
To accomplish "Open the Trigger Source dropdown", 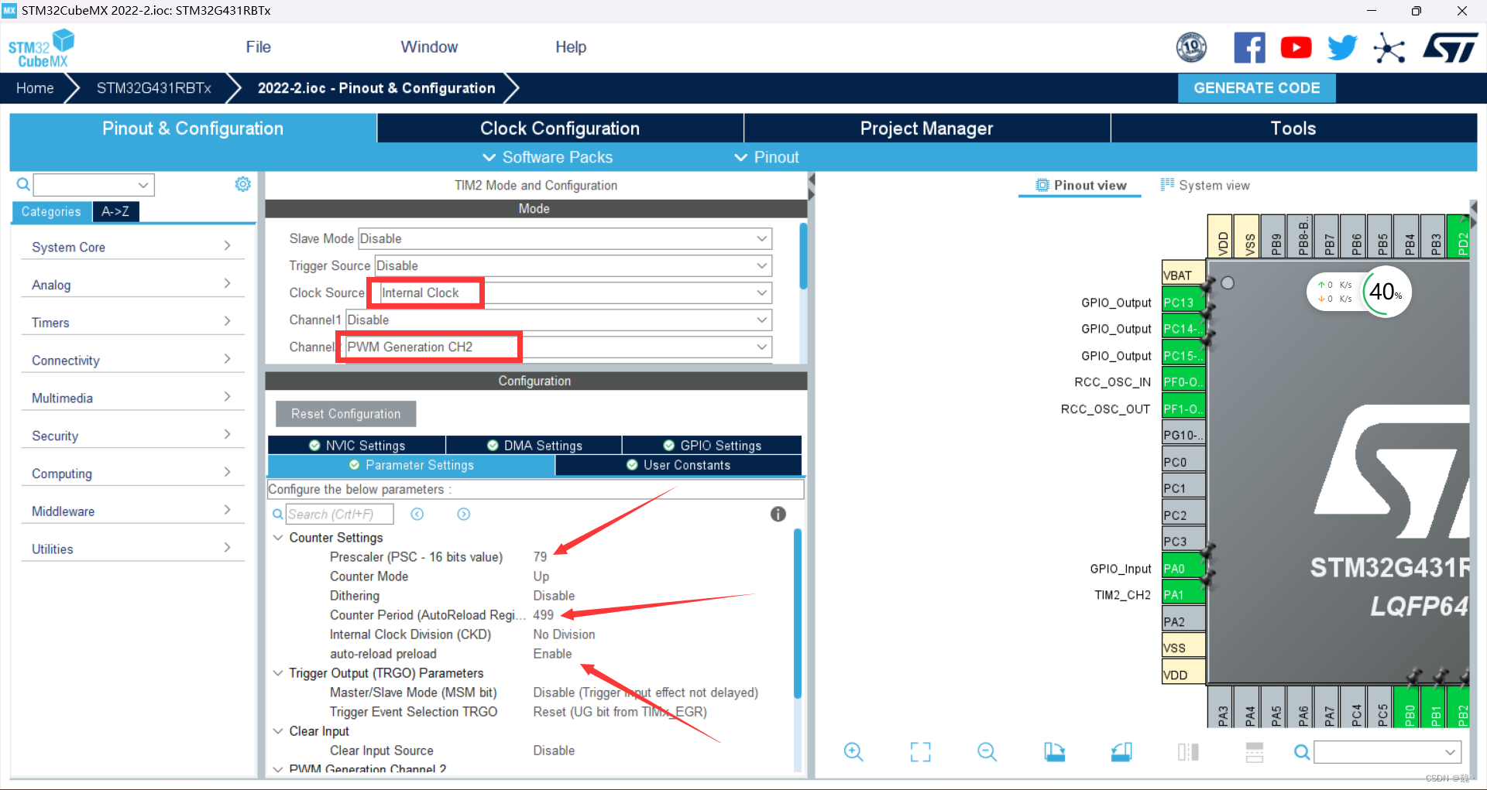I will click(573, 265).
